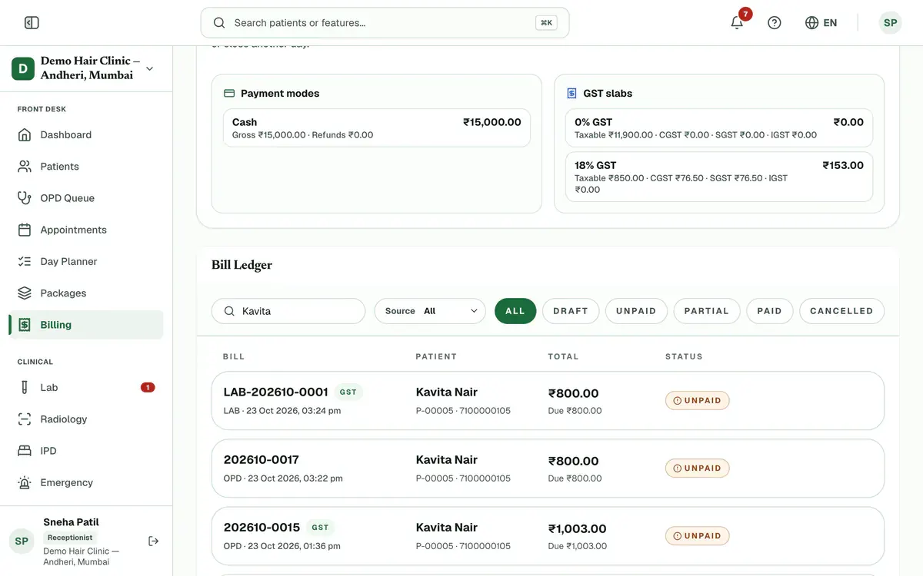
Task: Click the Radiology scan icon
Action: [x=25, y=419]
